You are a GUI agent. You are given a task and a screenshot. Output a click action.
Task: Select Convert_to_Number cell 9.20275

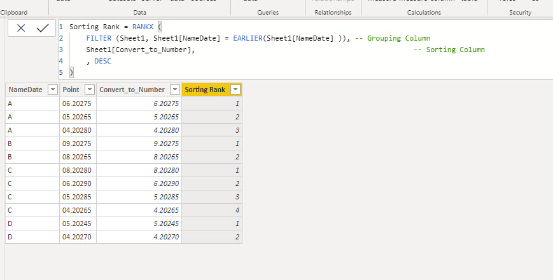click(139, 143)
